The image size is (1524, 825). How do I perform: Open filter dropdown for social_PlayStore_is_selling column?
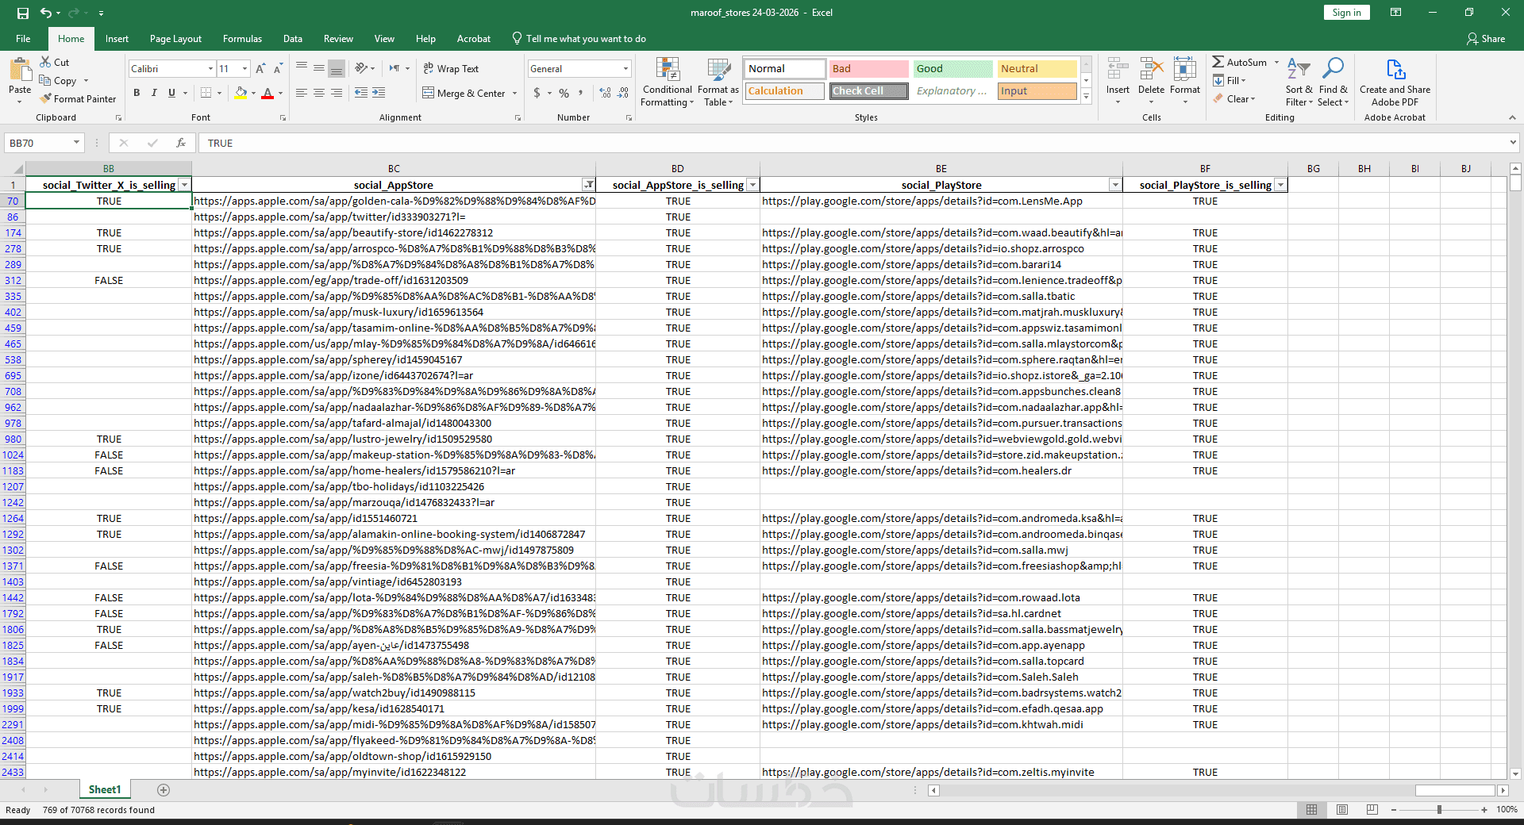pyautogui.click(x=1280, y=185)
